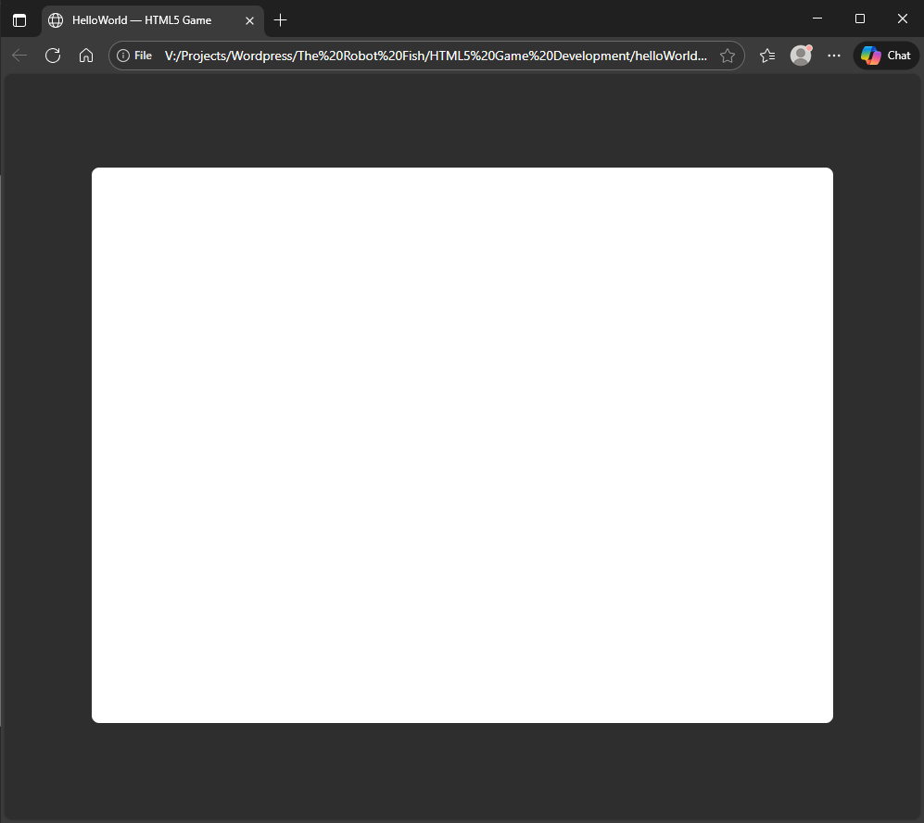Add this page to favorites star
Viewport: 924px width, 823px height.
728,56
